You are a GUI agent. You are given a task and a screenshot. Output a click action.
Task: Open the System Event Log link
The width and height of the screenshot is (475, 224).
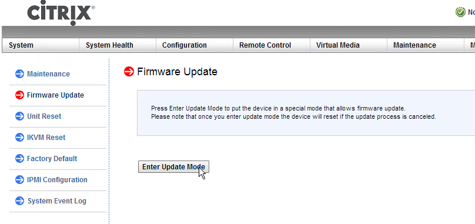pos(57,201)
